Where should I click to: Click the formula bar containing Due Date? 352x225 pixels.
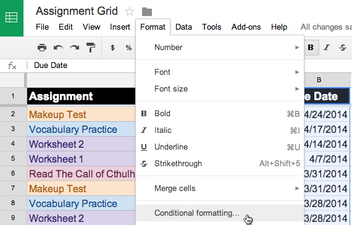[81, 66]
